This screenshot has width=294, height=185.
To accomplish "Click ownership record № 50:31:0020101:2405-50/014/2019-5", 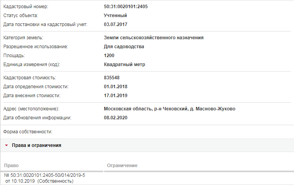I will [44, 175].
